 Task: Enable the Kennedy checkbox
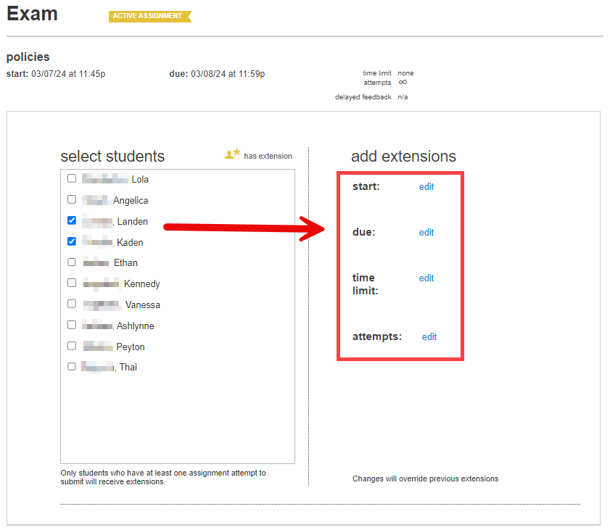tap(72, 283)
